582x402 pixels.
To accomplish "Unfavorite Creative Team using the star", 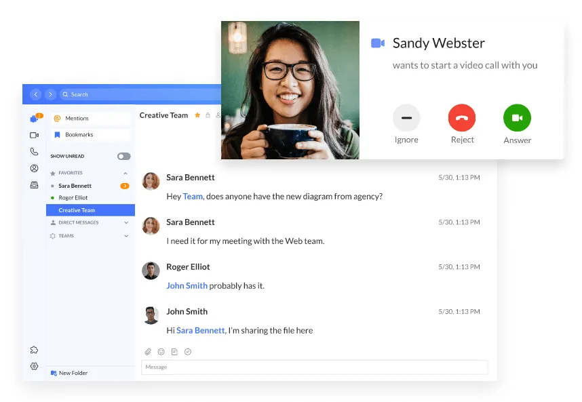I will [197, 115].
